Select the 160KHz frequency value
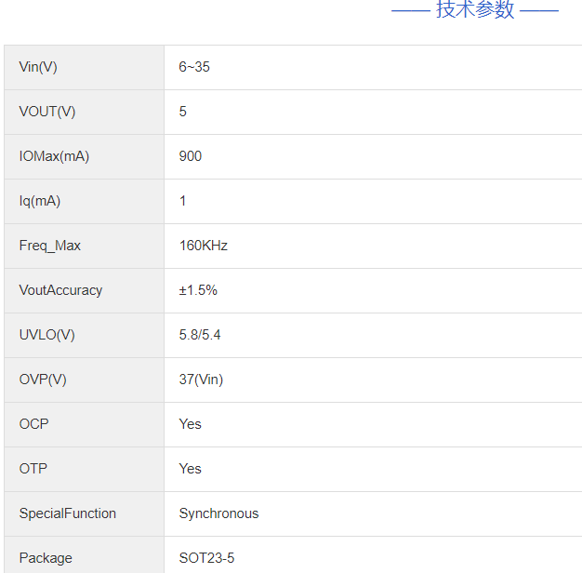The height and width of the screenshot is (573, 582). [204, 246]
